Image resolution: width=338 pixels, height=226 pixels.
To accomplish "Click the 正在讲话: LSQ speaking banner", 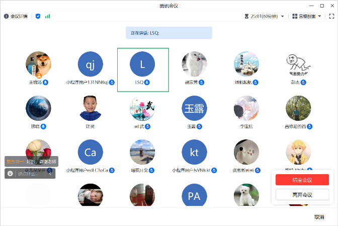I will tap(168, 33).
